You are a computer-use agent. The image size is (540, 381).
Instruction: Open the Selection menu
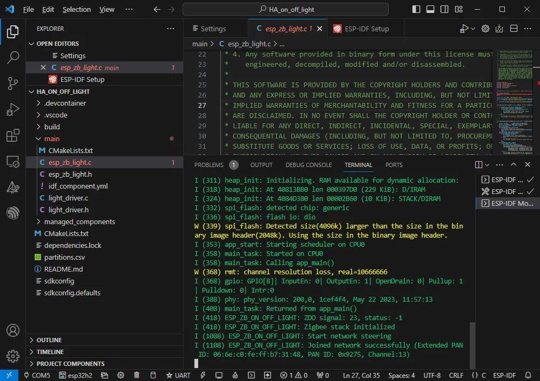(77, 9)
